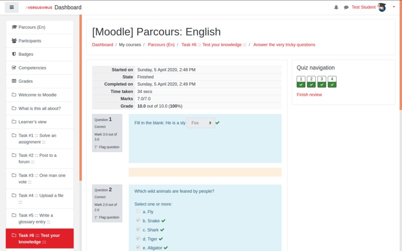Click folder icon beside Learner's view
This screenshot has width=402, height=251.
coord(14,122)
